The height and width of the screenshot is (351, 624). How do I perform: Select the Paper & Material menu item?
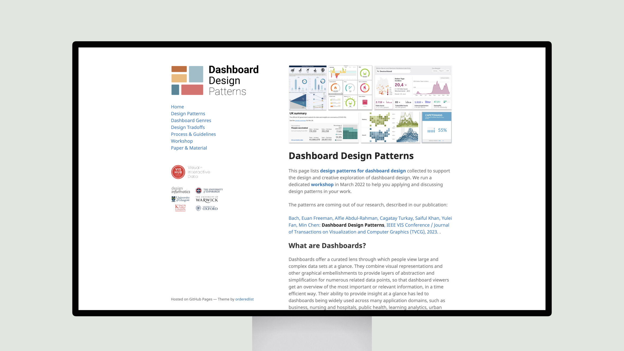189,148
